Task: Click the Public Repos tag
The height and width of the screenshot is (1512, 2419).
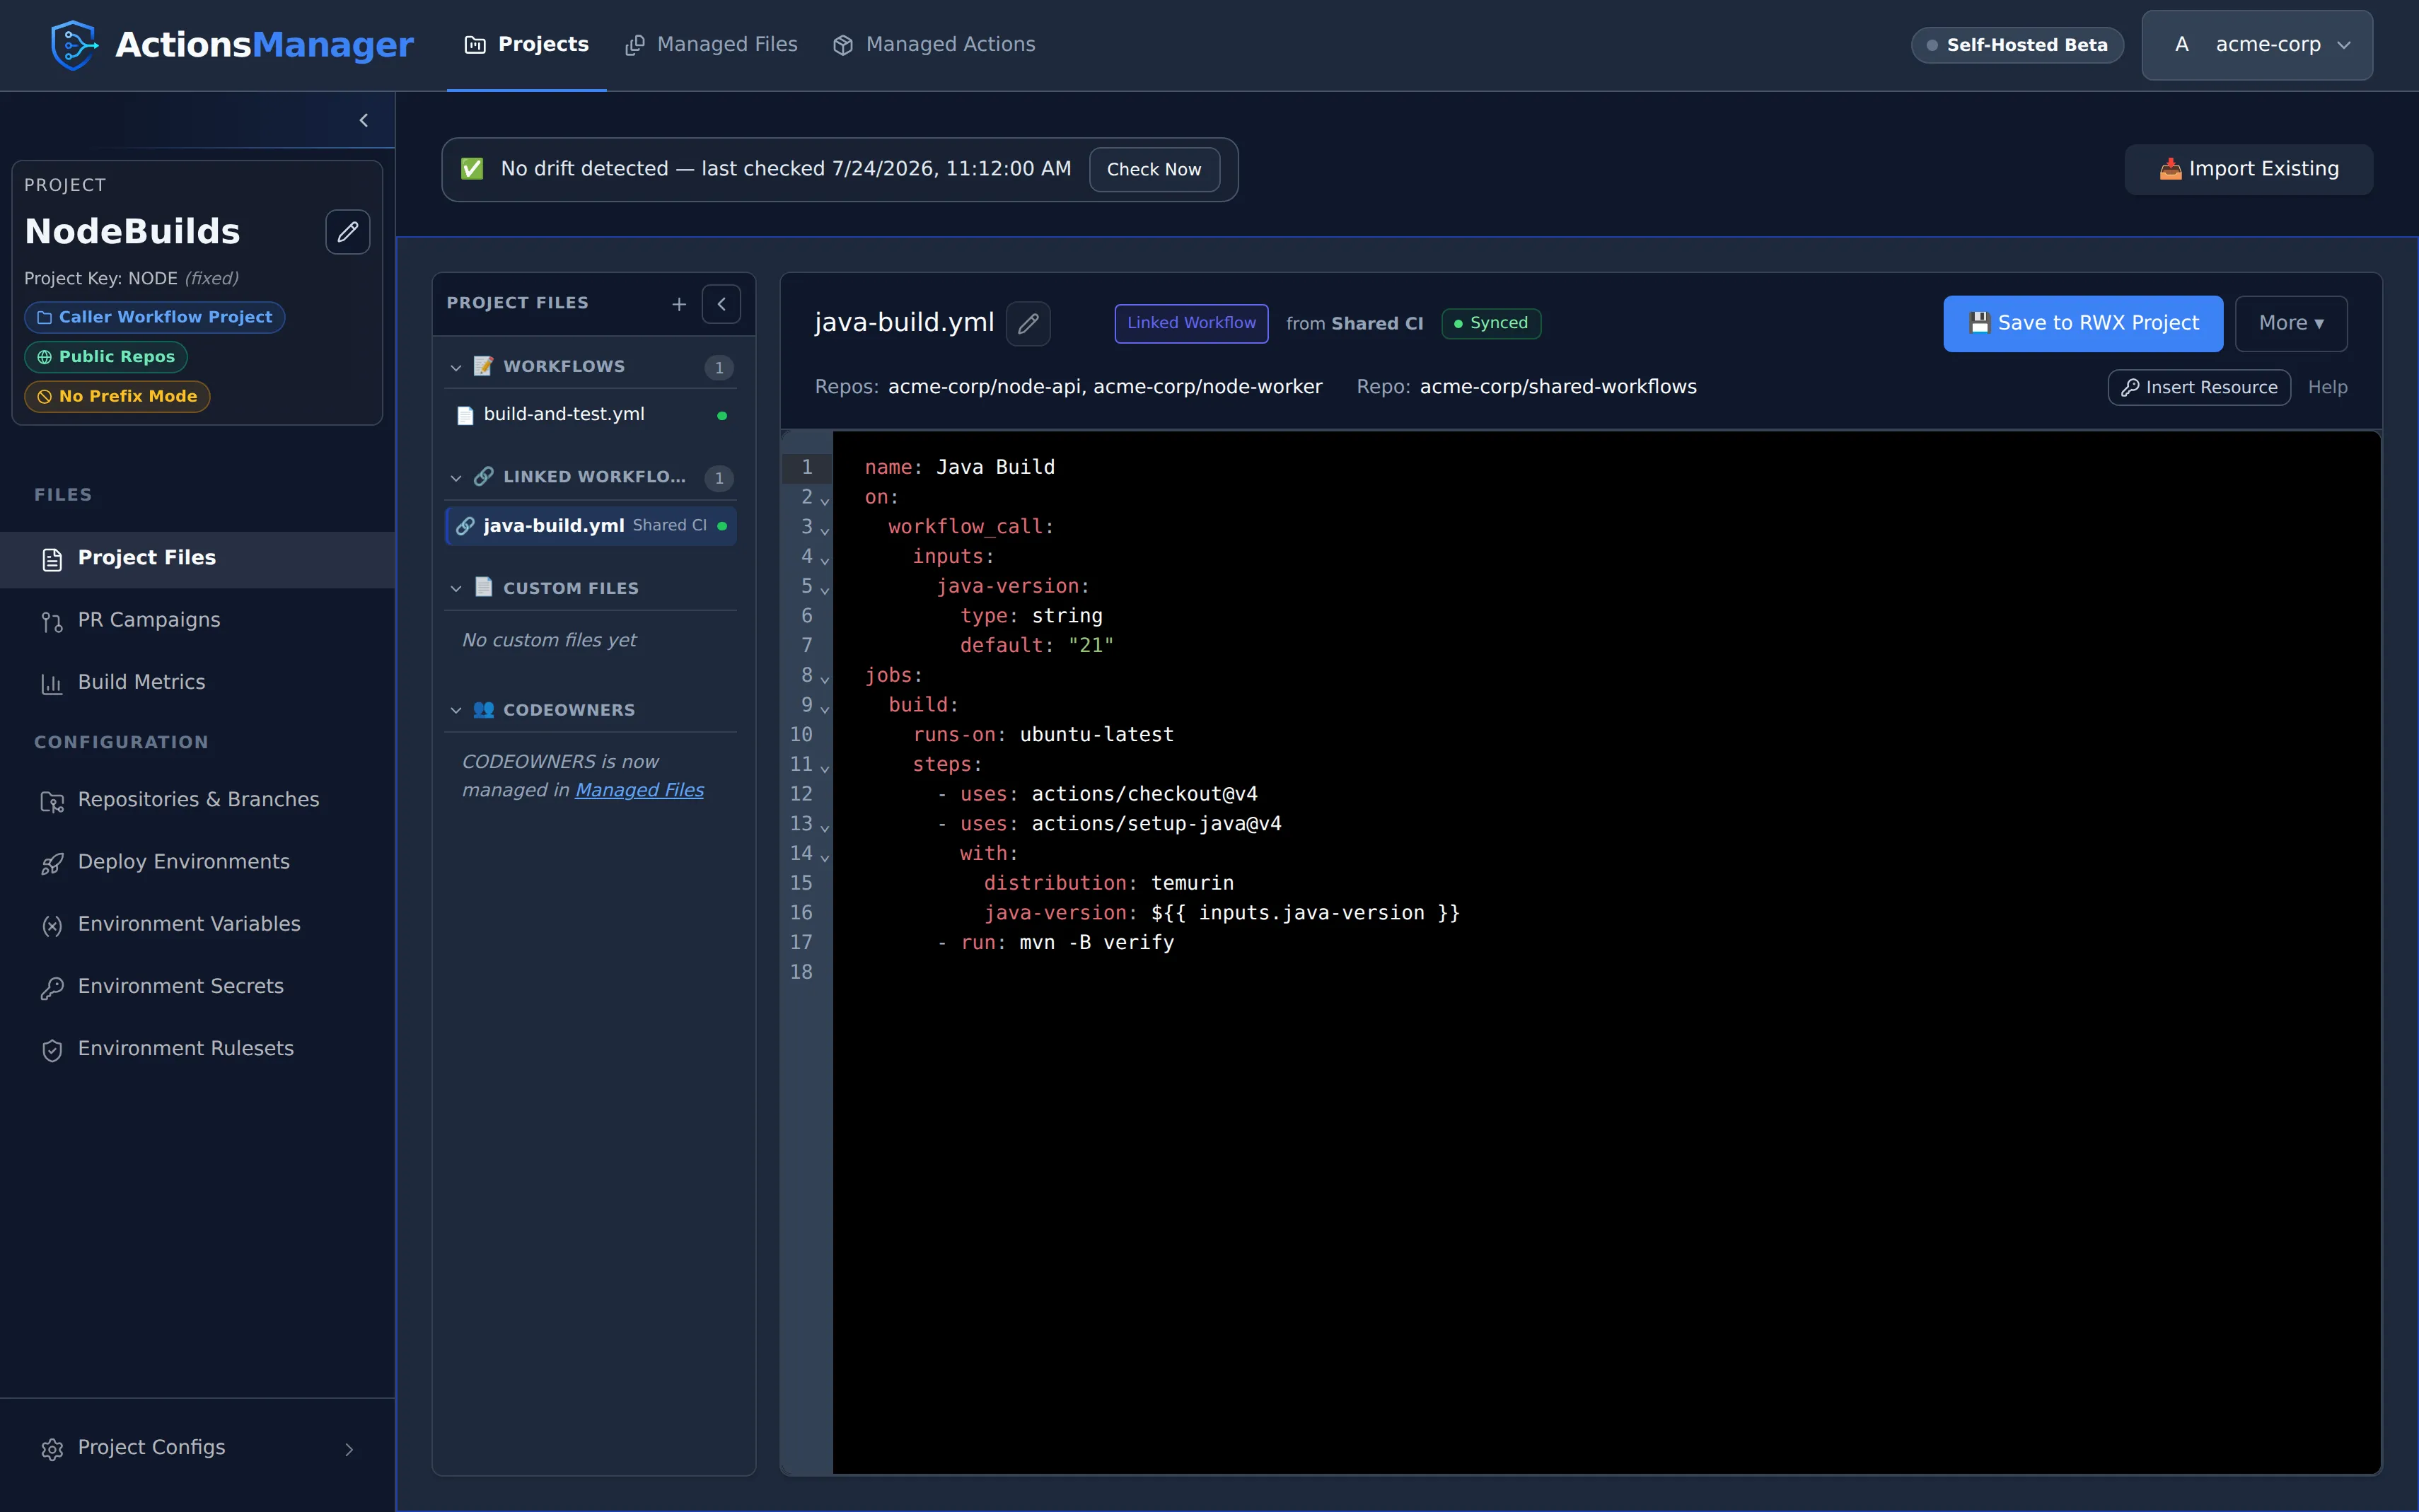Action: pos(106,357)
